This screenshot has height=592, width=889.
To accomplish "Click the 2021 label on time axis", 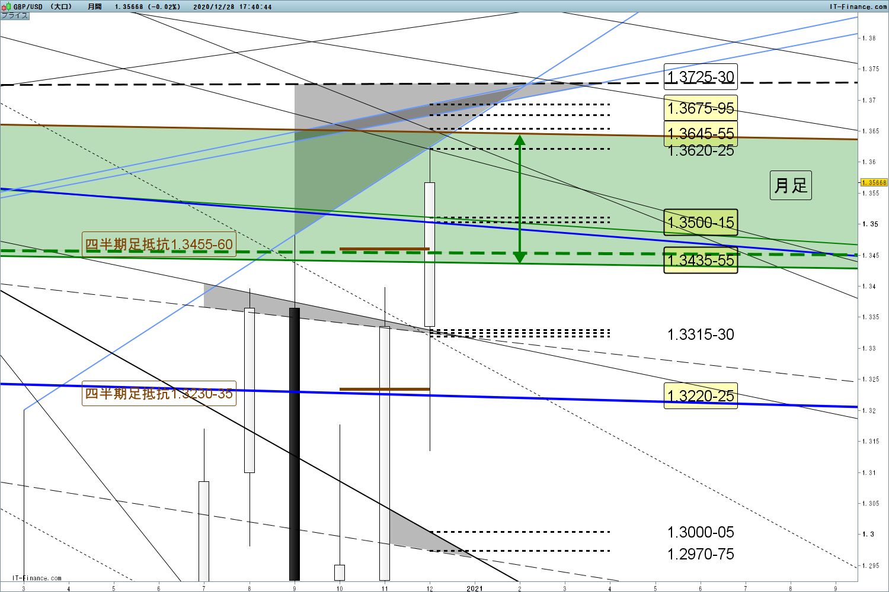I will pos(475,588).
